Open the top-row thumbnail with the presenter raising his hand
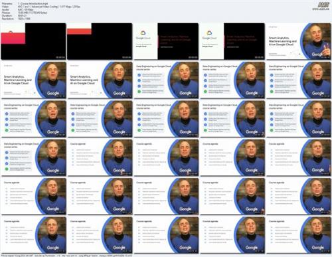The image size is (332, 257). (x=299, y=41)
